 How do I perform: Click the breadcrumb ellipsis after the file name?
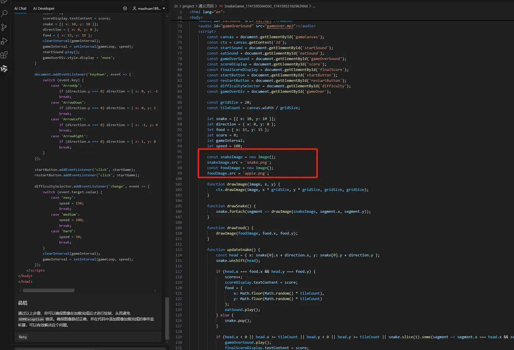coord(314,6)
